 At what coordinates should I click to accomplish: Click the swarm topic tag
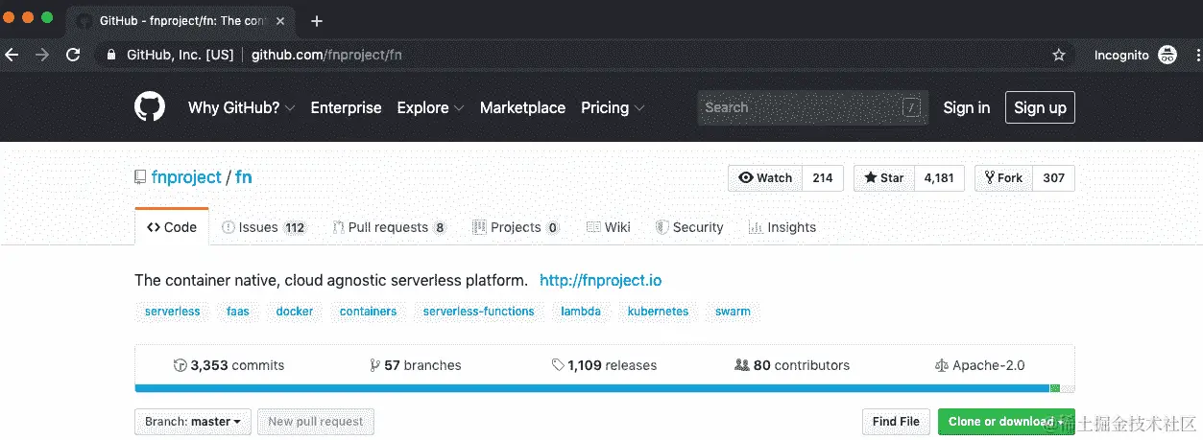point(733,312)
